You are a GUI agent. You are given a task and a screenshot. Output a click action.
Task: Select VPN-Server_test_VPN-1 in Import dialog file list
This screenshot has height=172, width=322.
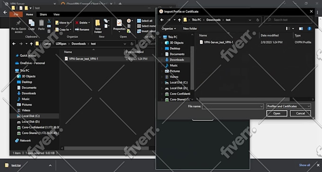tap(218, 42)
